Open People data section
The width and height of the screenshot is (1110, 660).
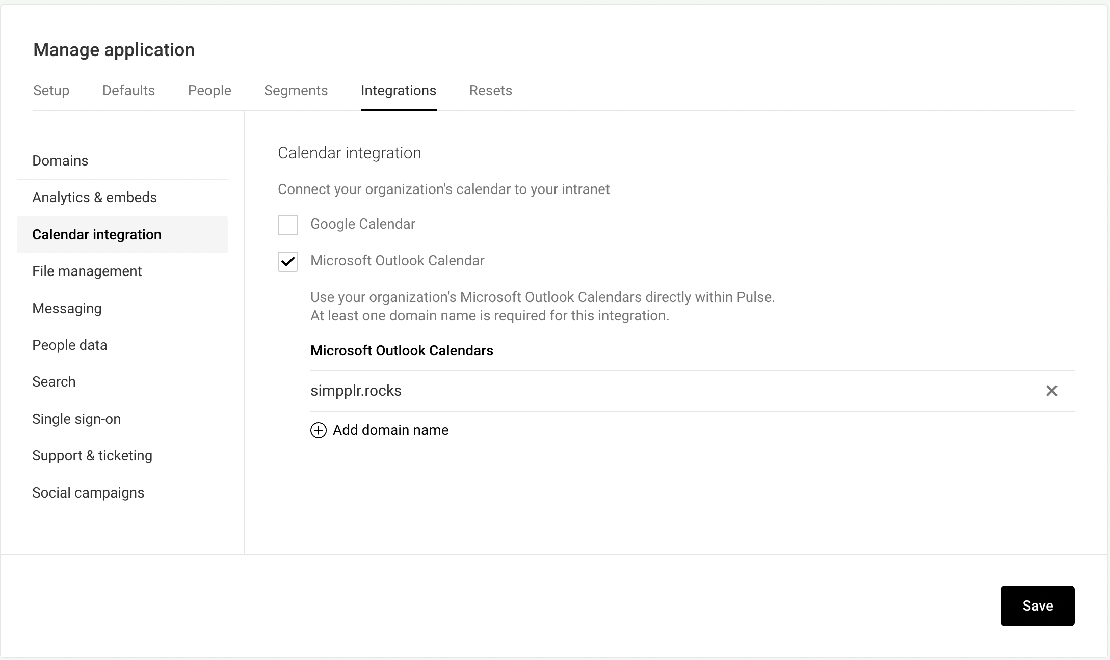122,345
